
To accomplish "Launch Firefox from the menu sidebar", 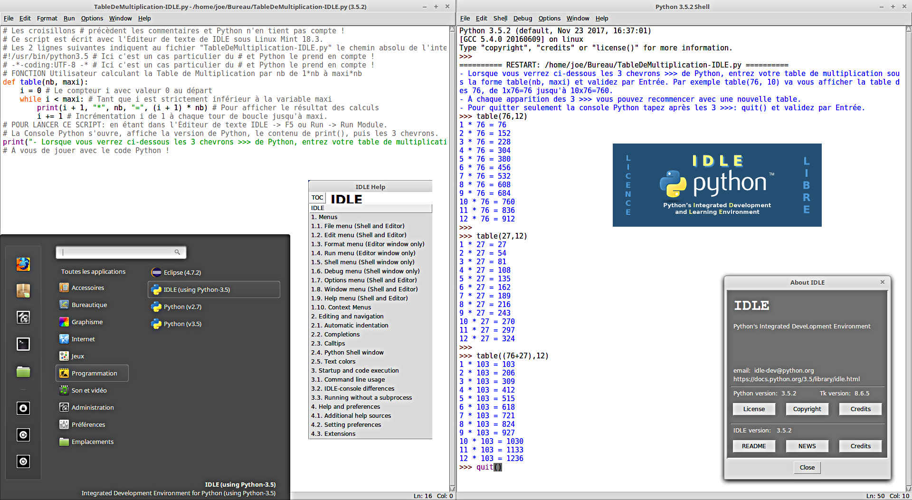I will tap(23, 264).
